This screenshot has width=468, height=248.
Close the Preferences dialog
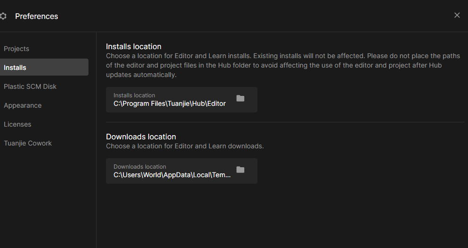(457, 15)
